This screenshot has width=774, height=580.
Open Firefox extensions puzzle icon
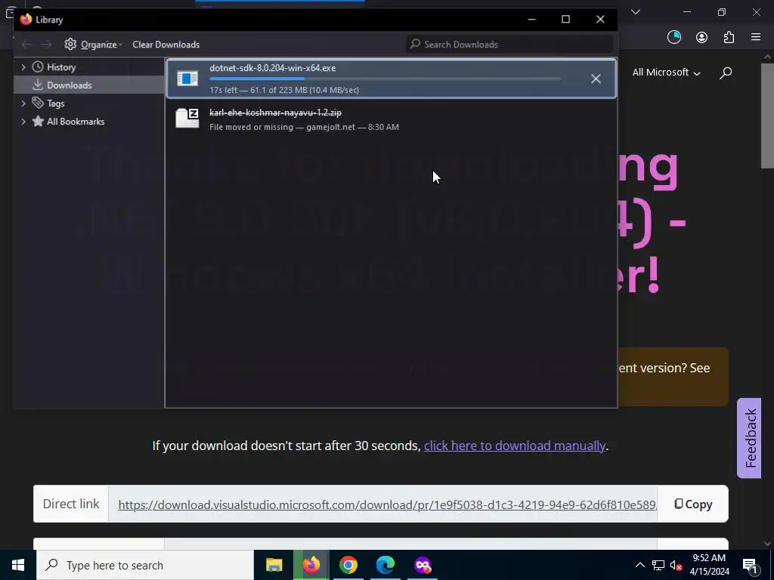pos(729,38)
